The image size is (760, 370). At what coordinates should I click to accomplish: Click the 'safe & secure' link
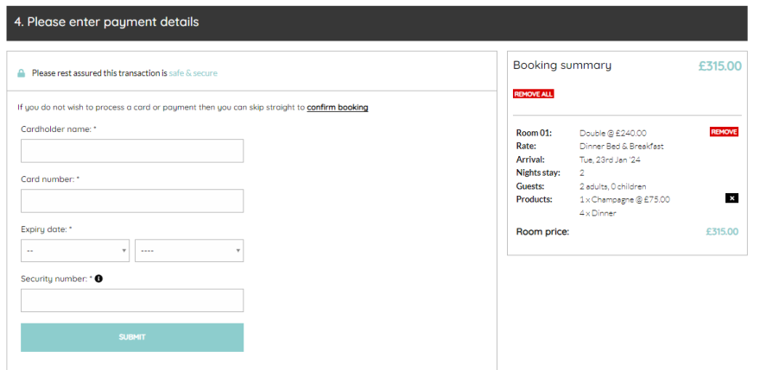coord(193,73)
